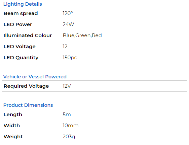Select the Illuminated Colour label

point(28,35)
